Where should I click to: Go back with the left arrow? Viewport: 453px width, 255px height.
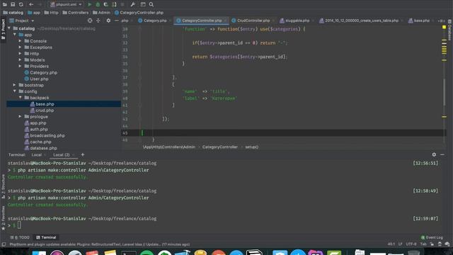click(x=31, y=4)
